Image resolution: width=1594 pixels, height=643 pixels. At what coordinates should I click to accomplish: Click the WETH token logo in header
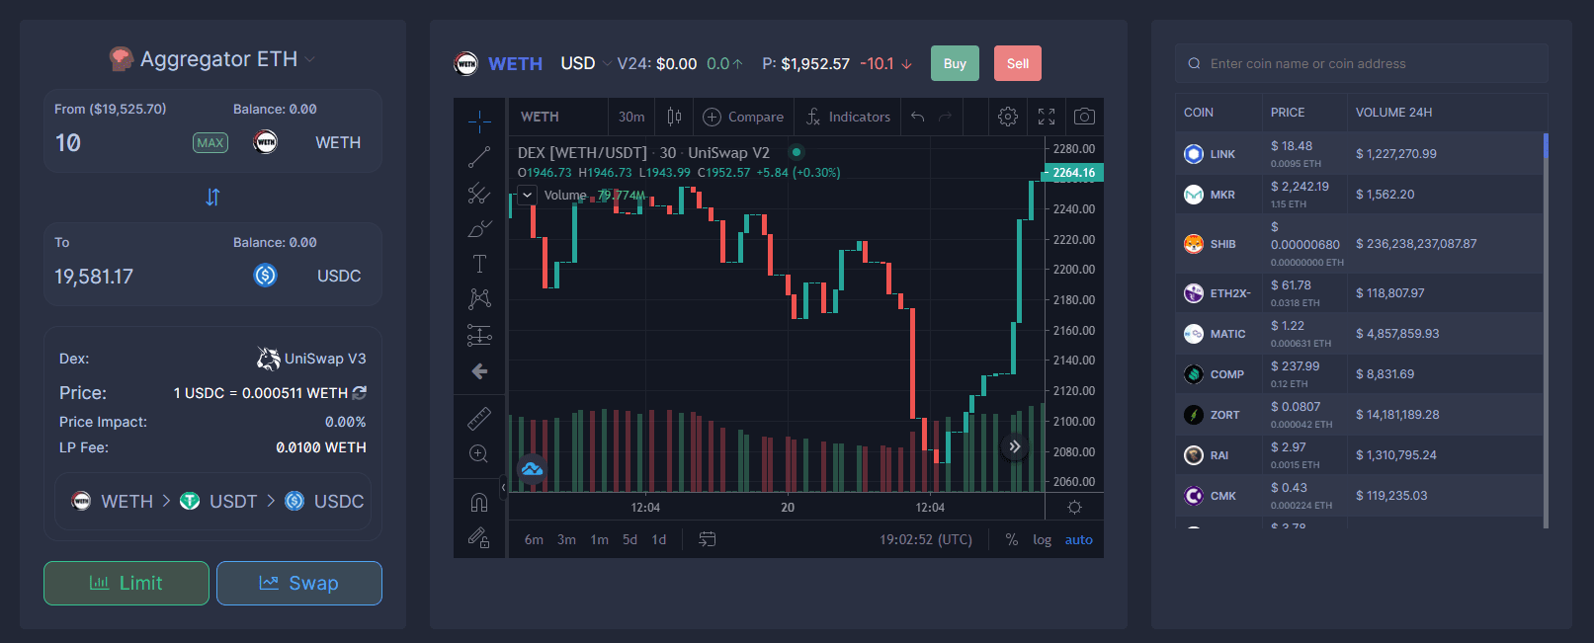click(465, 63)
